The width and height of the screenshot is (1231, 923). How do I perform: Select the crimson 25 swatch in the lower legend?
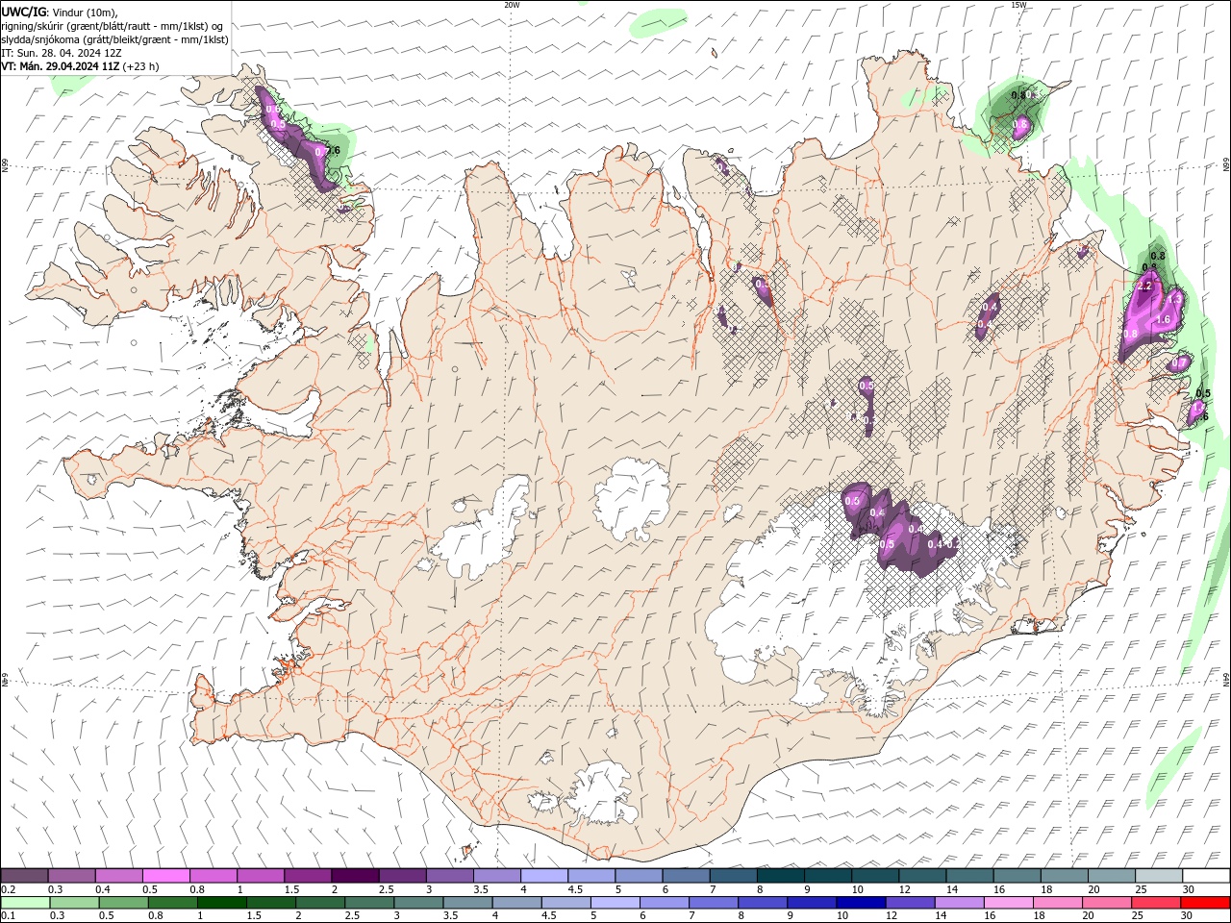1155,903
